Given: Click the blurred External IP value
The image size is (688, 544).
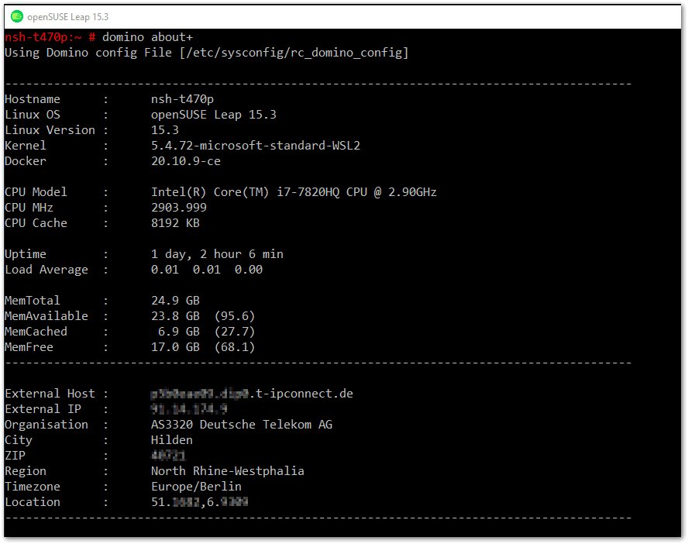Looking at the screenshot, I should click(x=189, y=409).
